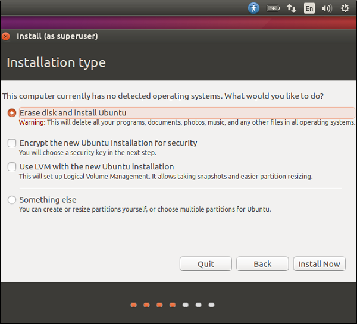Image resolution: width=357 pixels, height=324 pixels.
Task: Click the first white progress dot
Action: click(186, 305)
